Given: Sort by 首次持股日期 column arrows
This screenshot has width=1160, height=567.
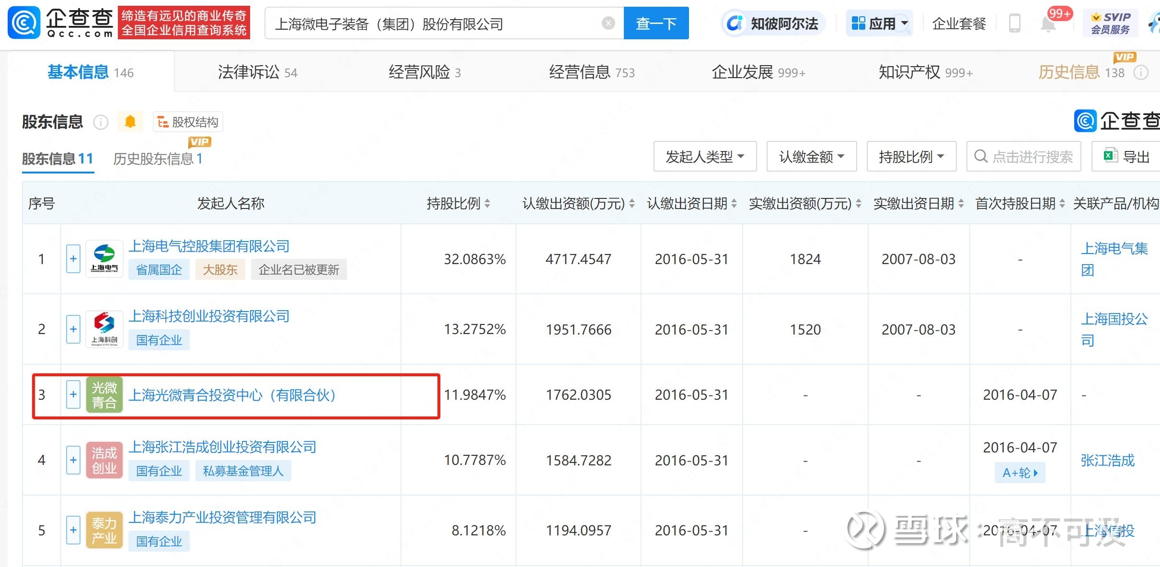Looking at the screenshot, I should tap(1062, 204).
